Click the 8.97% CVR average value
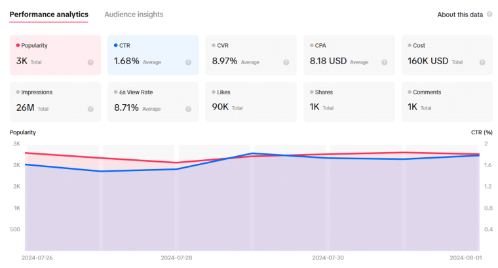The image size is (498, 268). [225, 61]
